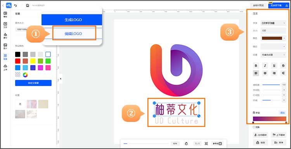Apply bold with the B icon
Screen dimensions: 291x149
click(256, 65)
